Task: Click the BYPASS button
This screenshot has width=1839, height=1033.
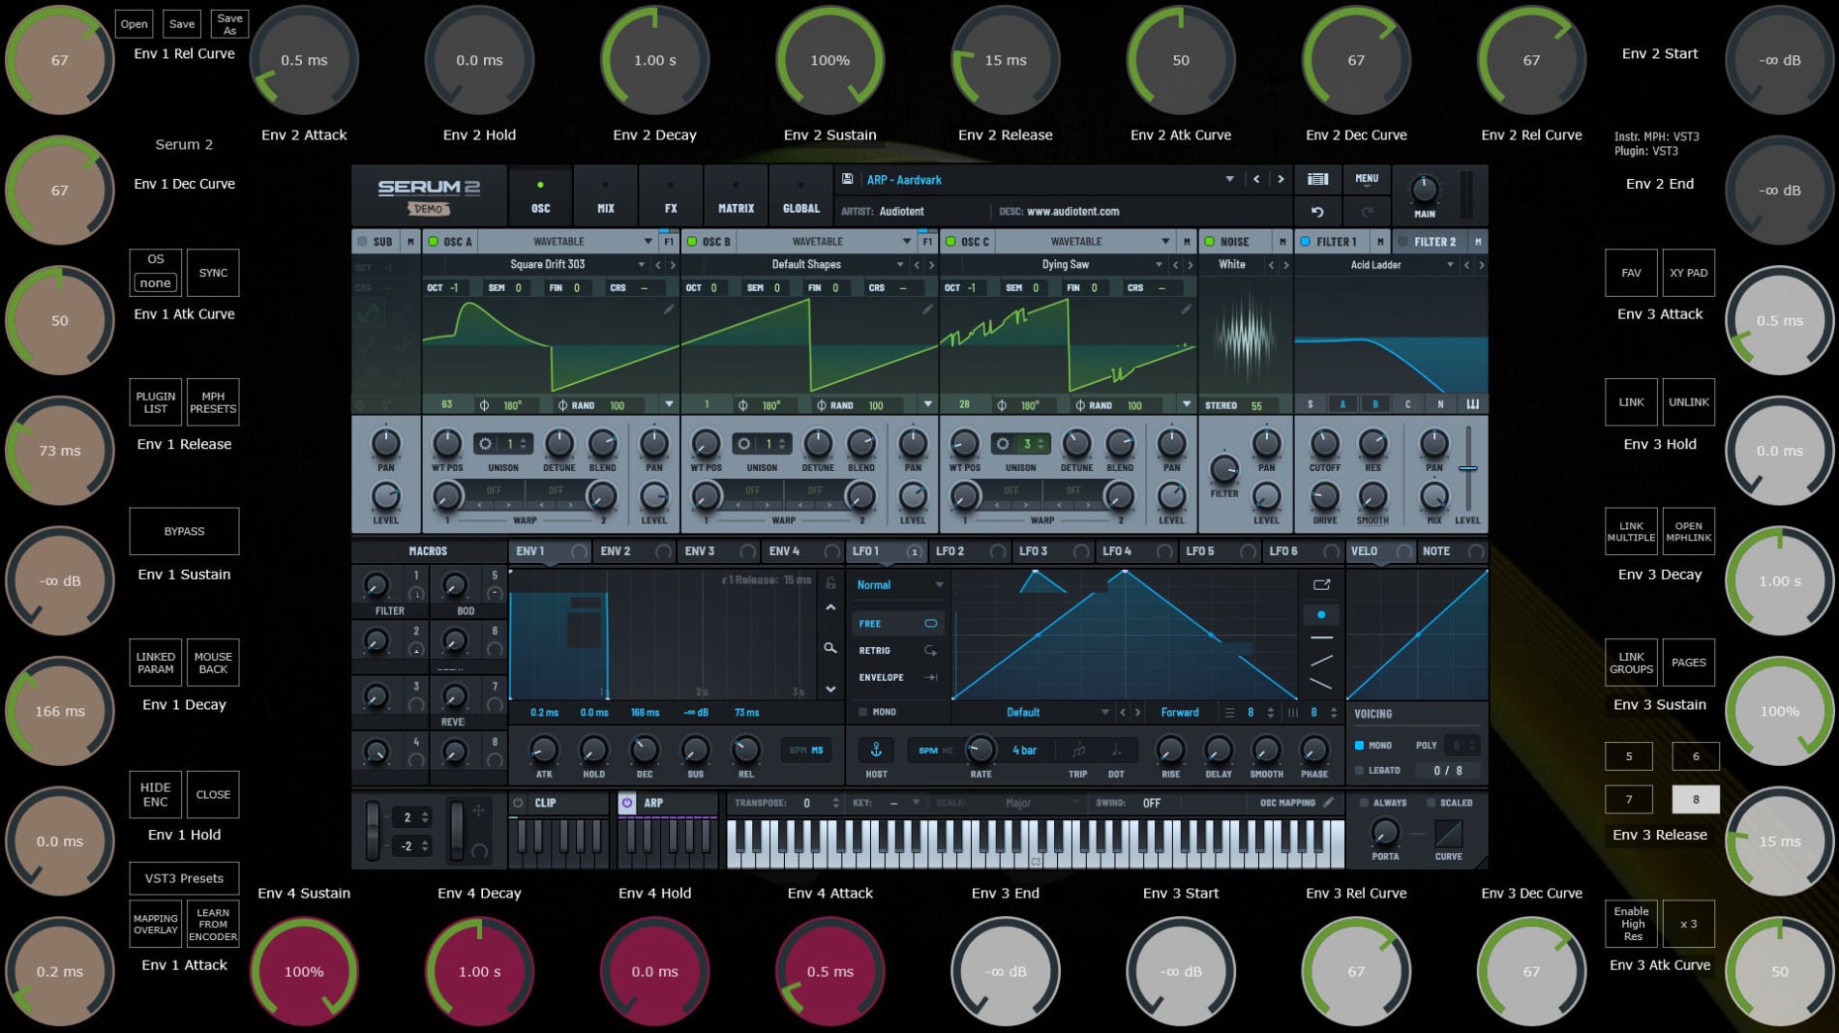Action: coord(184,531)
